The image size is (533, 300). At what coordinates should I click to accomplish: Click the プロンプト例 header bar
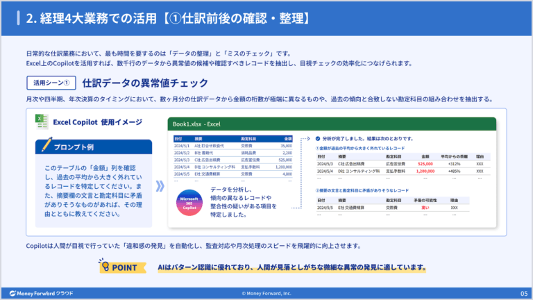[94, 147]
